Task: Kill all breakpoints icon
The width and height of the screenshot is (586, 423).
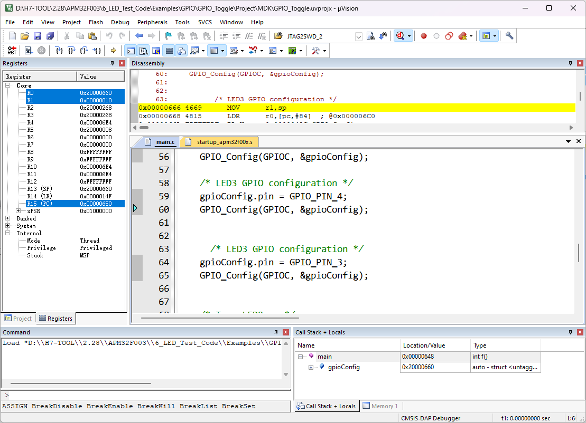Action: coord(463,36)
